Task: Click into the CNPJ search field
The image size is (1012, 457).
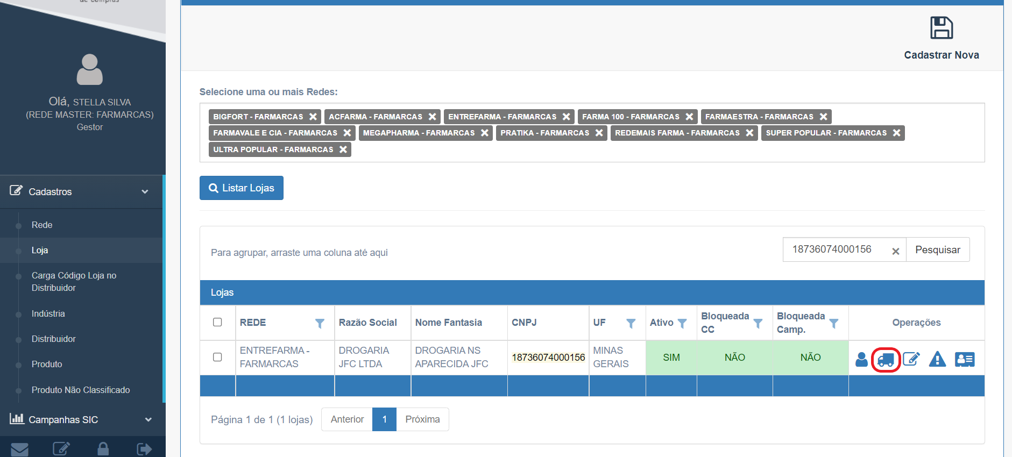Action: coord(837,249)
